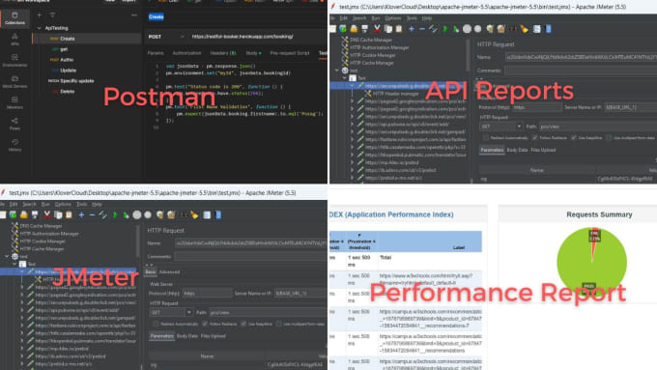Open the Monitors sidebar icon in Postman

[14, 102]
